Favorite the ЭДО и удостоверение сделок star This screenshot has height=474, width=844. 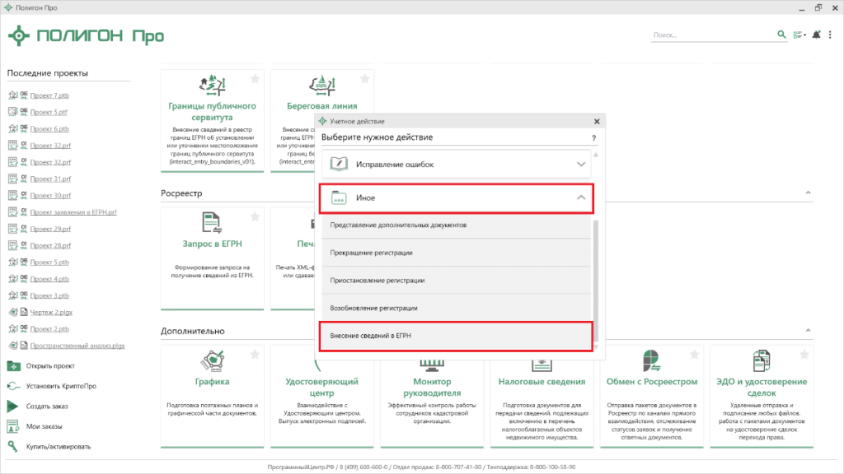pos(804,354)
